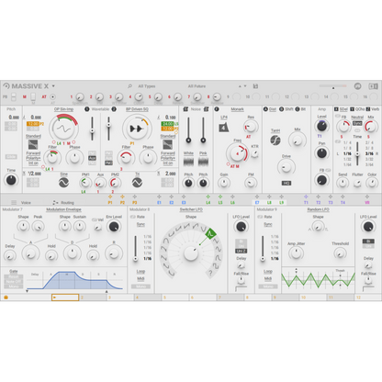Open the Monark filter type menu
The width and height of the screenshot is (382, 382).
point(237,109)
